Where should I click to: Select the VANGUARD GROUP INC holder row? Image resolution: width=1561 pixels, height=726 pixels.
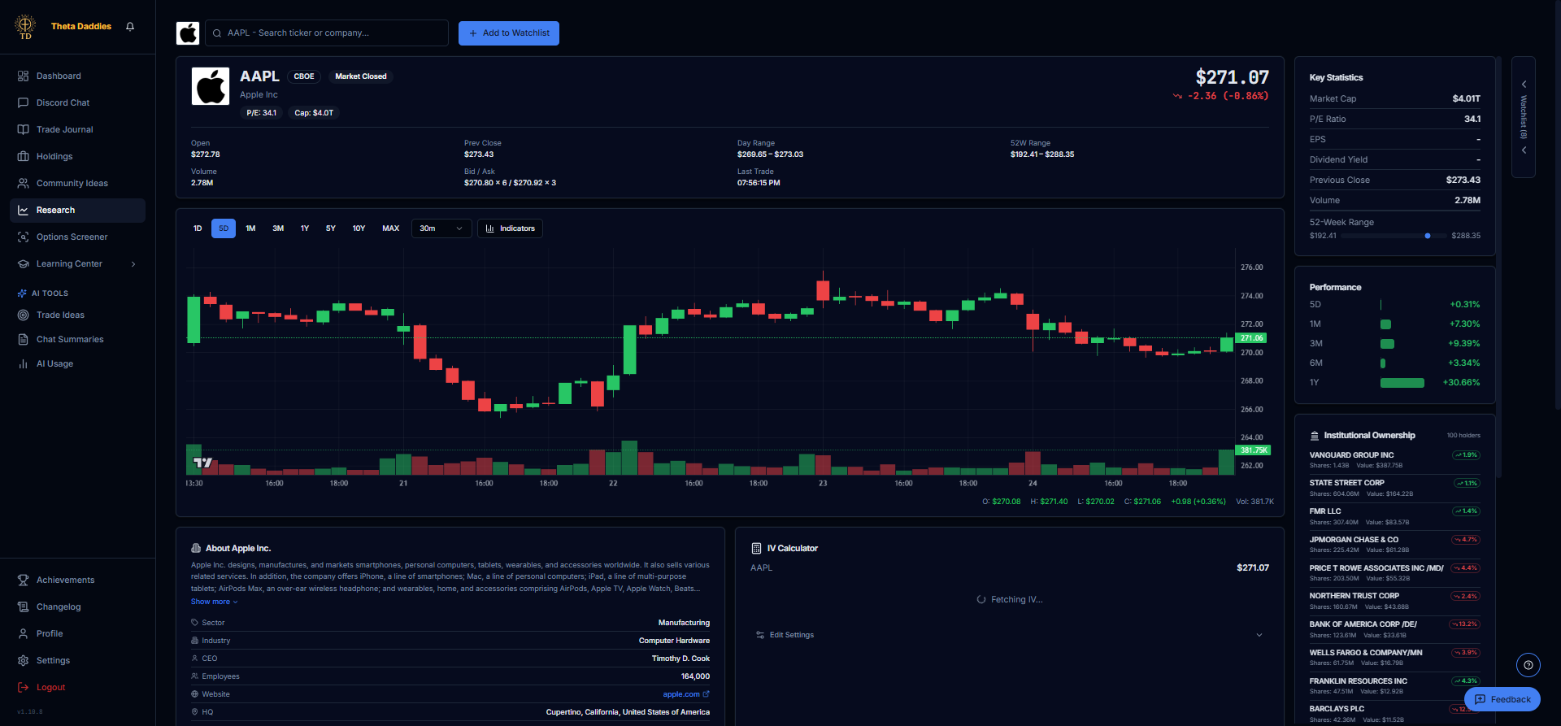pyautogui.click(x=1394, y=460)
